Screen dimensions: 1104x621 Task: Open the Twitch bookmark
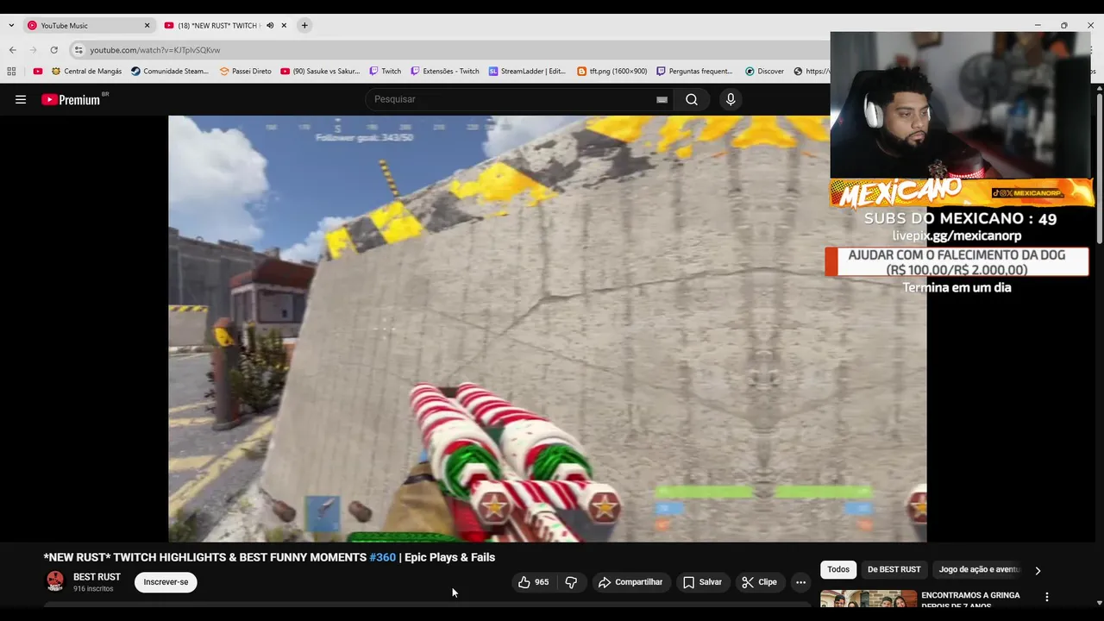tap(385, 72)
